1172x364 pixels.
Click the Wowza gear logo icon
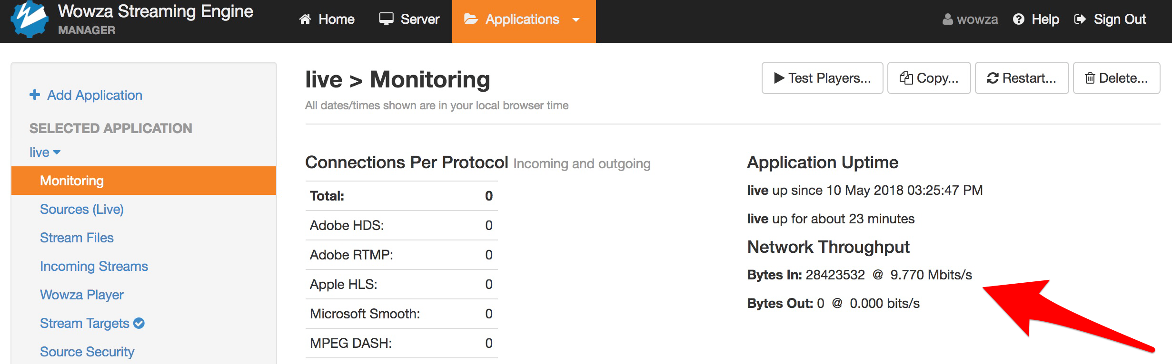[x=30, y=19]
